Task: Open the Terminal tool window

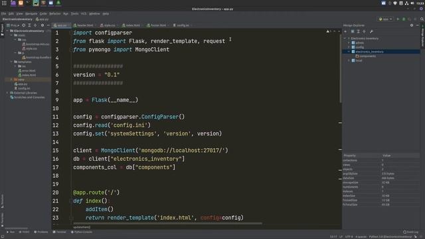Action: click(59, 232)
